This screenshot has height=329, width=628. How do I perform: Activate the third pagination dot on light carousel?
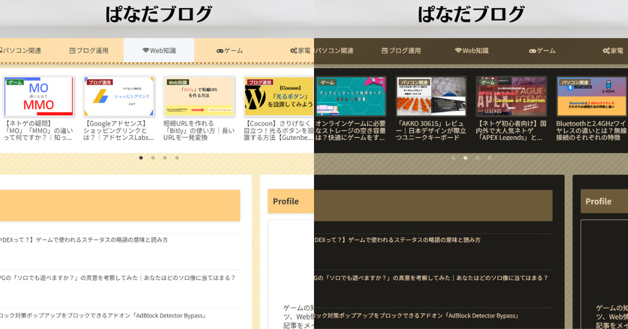(164, 157)
